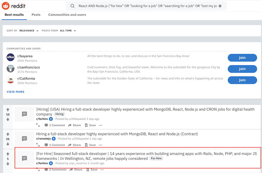Open the thumbnail of the Contract post
Viewport: 262px width, 173px height.
24,139
